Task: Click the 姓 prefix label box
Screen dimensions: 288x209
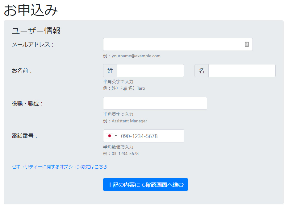Action: (110, 71)
